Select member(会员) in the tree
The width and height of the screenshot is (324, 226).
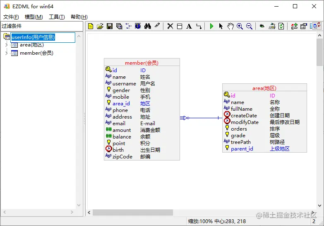point(36,53)
